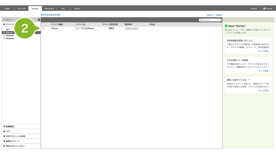Click 現在の表示条件を保存 link
Screen dimensions: 276x155
(x=51, y=15)
